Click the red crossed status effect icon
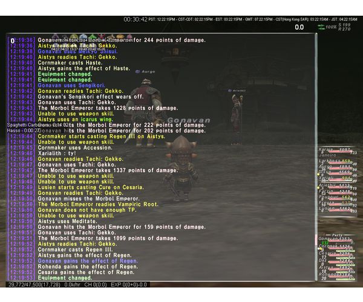The height and width of the screenshot is (302, 363). click(x=102, y=37)
